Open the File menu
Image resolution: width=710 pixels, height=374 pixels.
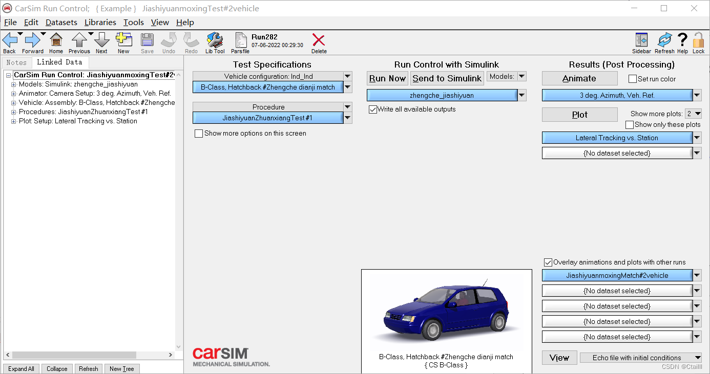[x=10, y=23]
